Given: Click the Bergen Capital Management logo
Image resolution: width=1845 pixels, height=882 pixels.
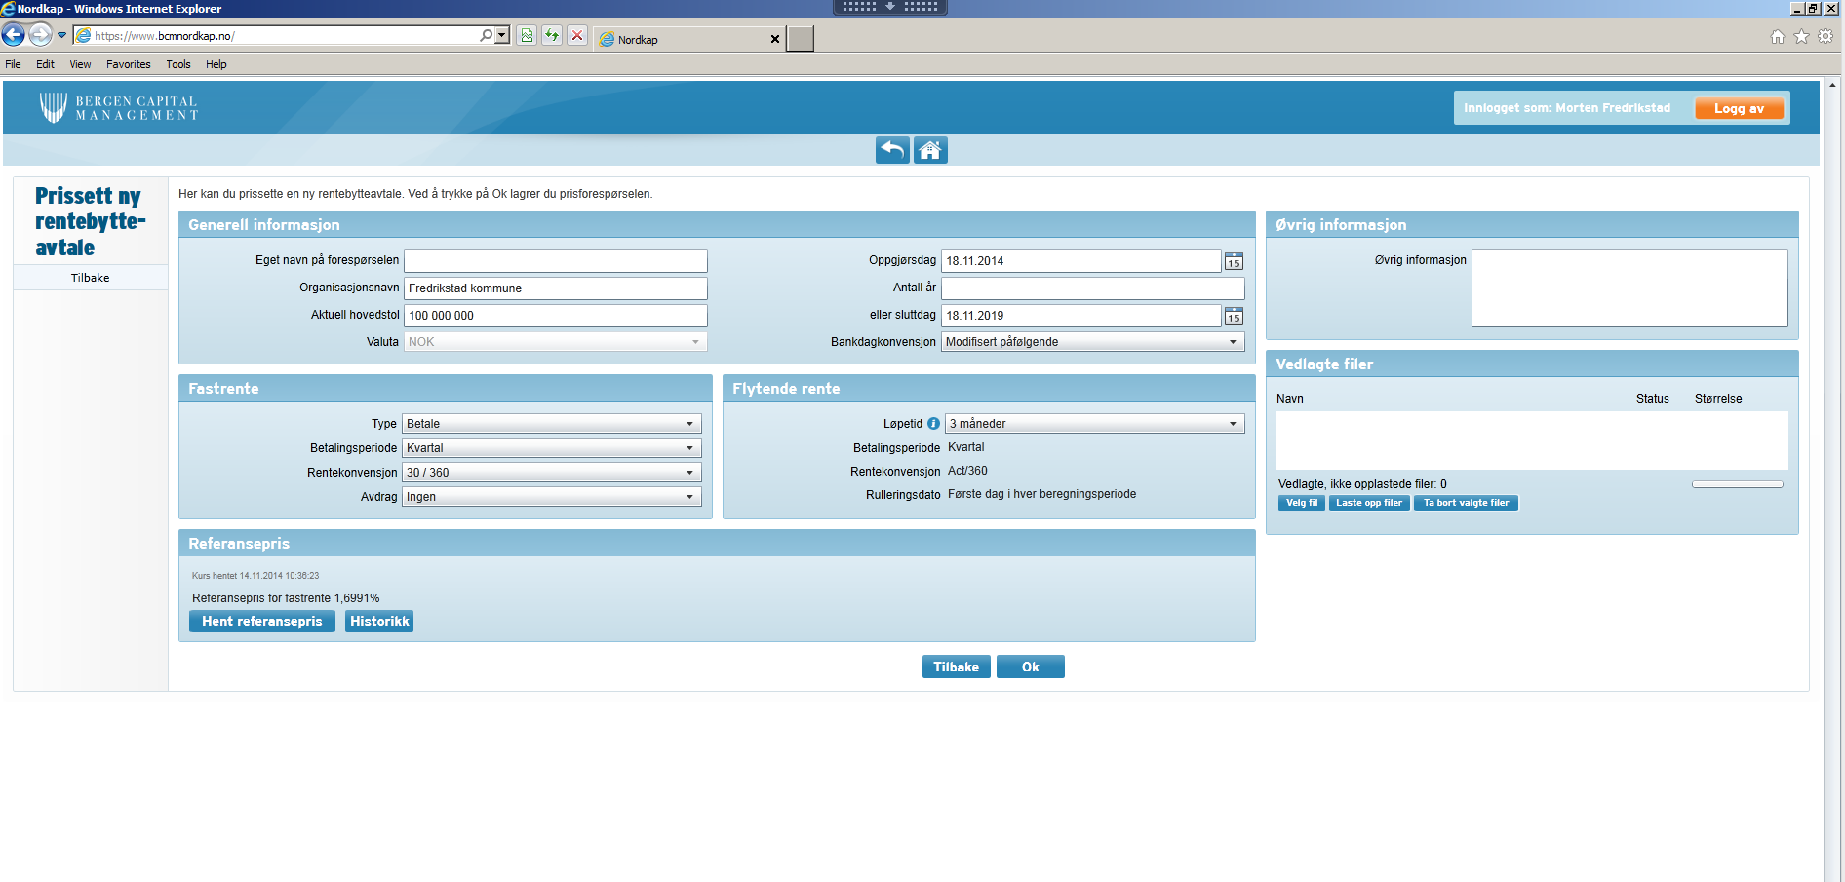Looking at the screenshot, I should coord(118,107).
